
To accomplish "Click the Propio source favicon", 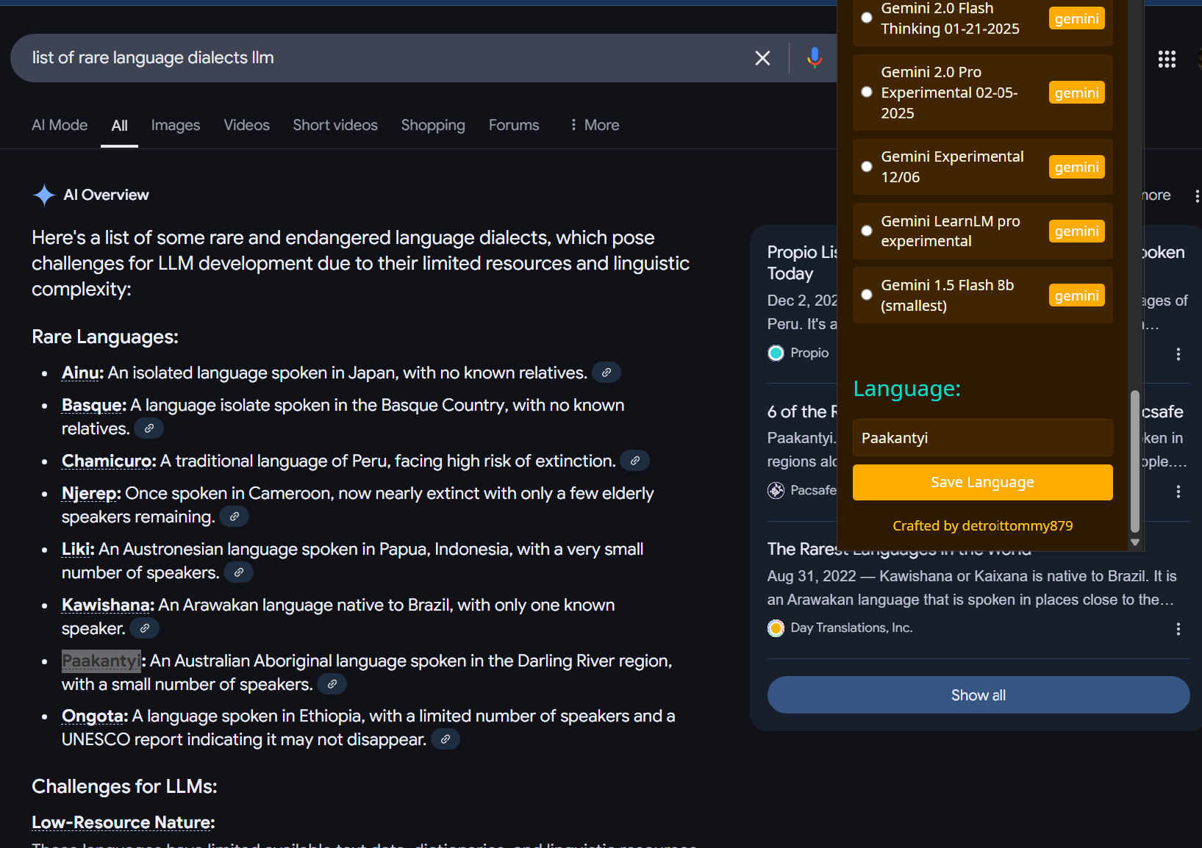I will (x=776, y=353).
